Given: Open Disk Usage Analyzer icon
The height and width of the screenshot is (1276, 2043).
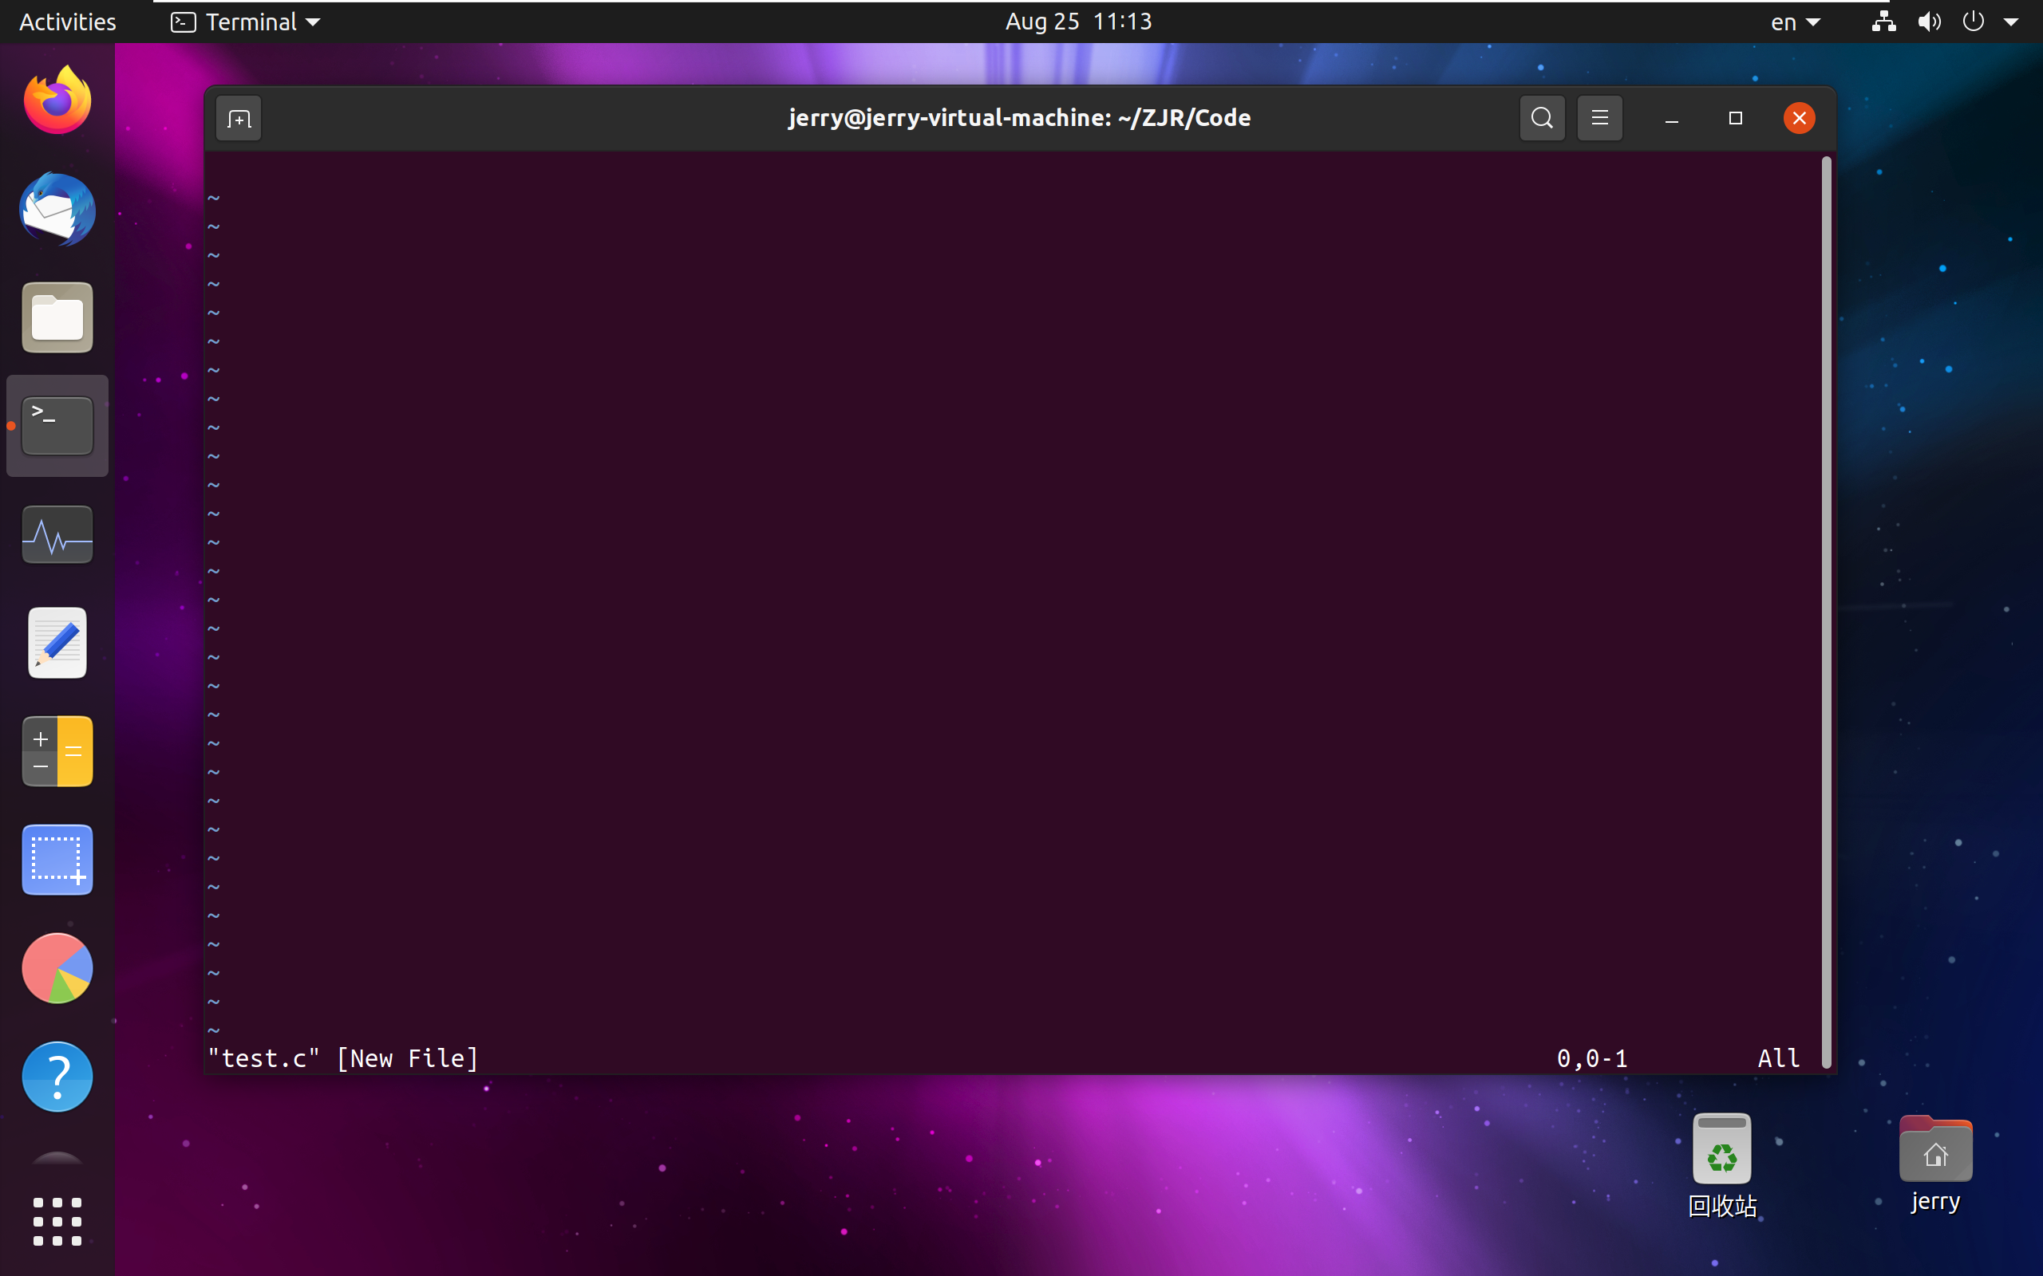Looking at the screenshot, I should [57, 968].
